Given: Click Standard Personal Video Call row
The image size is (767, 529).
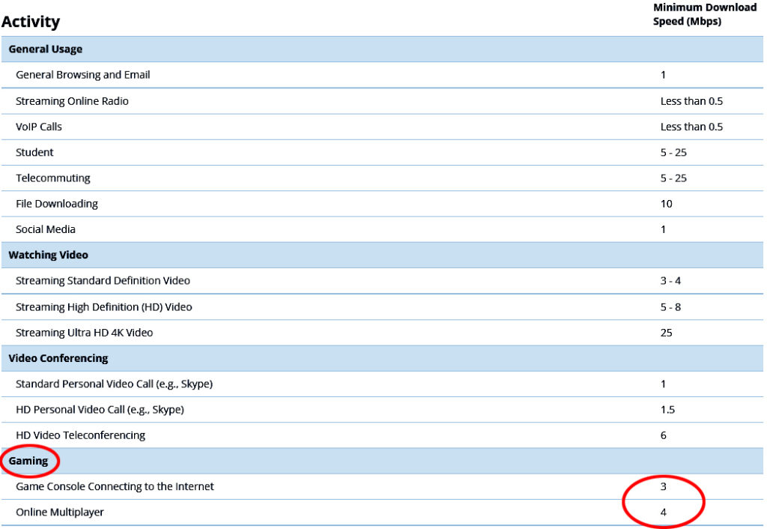Looking at the screenshot, I should (115, 384).
